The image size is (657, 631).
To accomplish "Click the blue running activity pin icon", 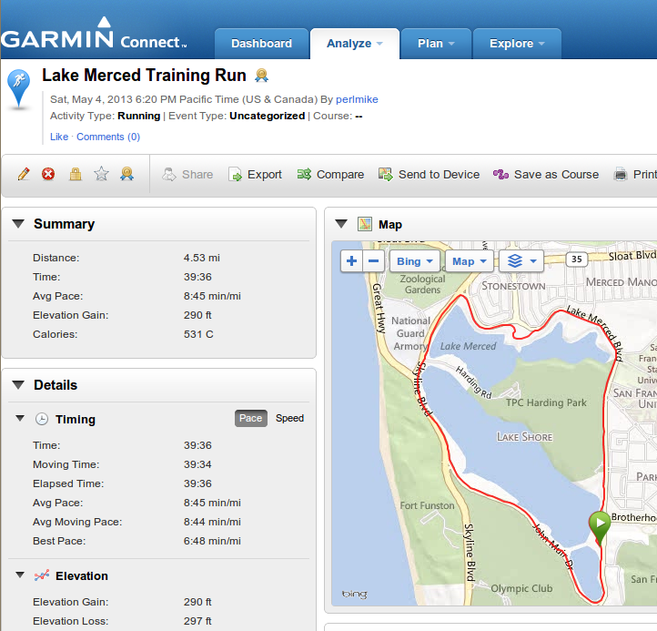I will click(19, 89).
